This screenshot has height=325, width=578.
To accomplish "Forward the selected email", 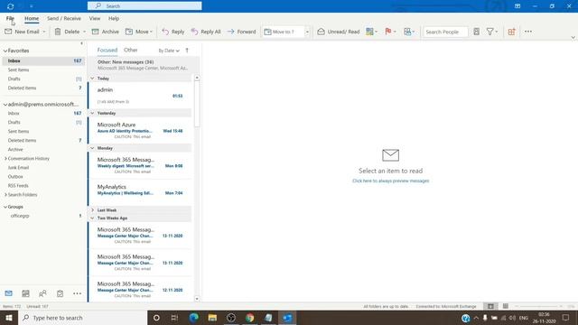I will [x=241, y=32].
